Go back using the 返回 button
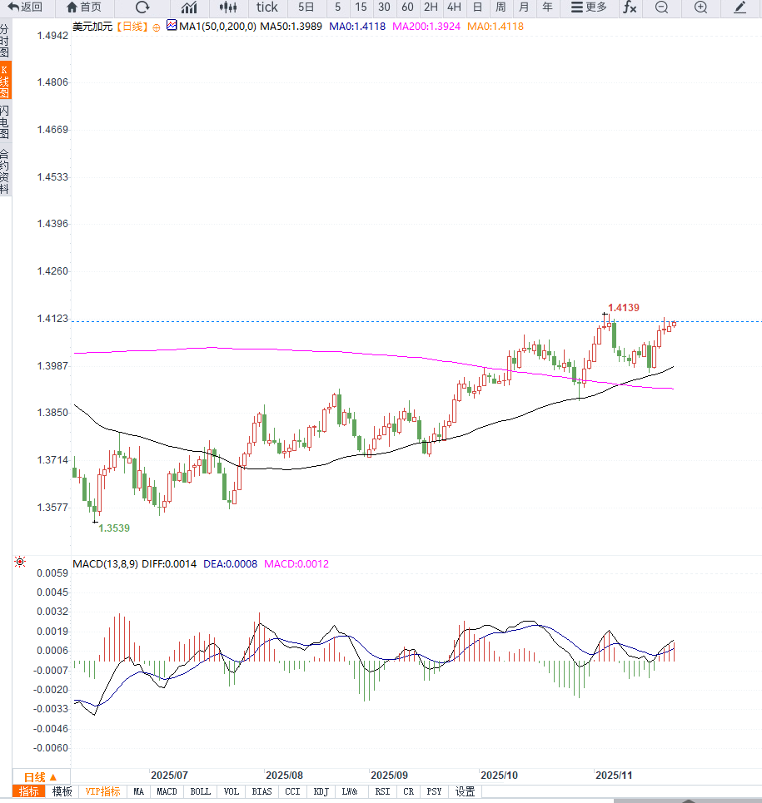 [25, 7]
